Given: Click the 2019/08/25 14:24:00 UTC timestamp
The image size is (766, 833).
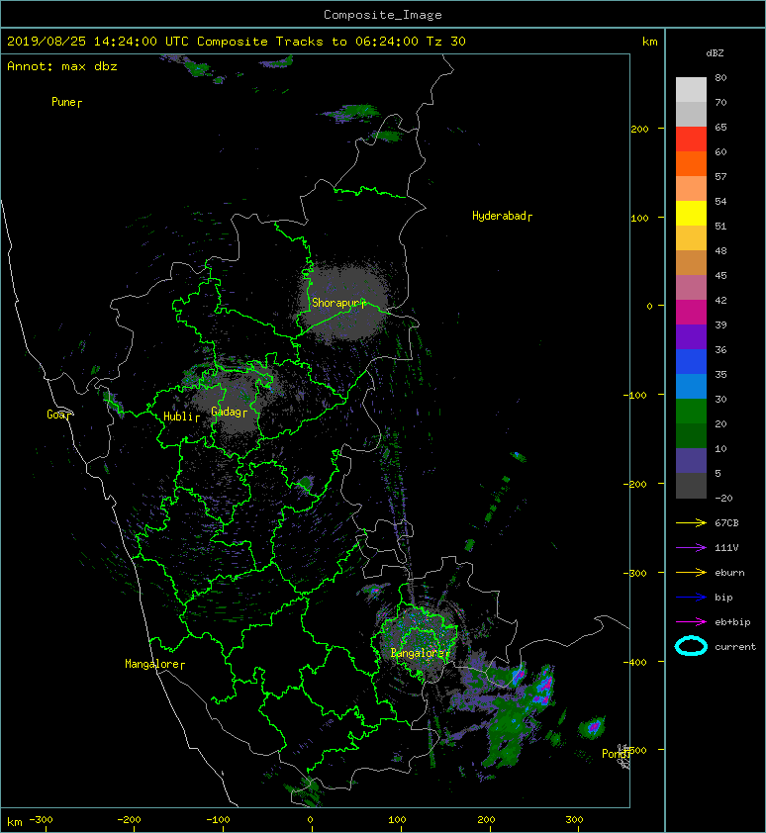Looking at the screenshot, I should 97,42.
